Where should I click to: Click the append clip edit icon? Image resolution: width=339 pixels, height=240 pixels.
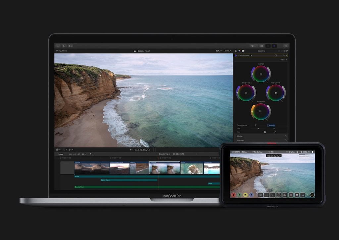tap(79, 154)
